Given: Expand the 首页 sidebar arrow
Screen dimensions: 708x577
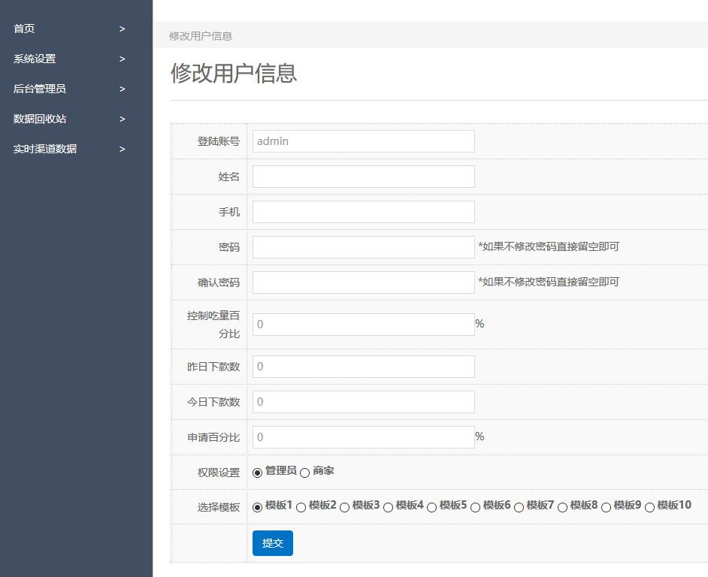Looking at the screenshot, I should [122, 29].
